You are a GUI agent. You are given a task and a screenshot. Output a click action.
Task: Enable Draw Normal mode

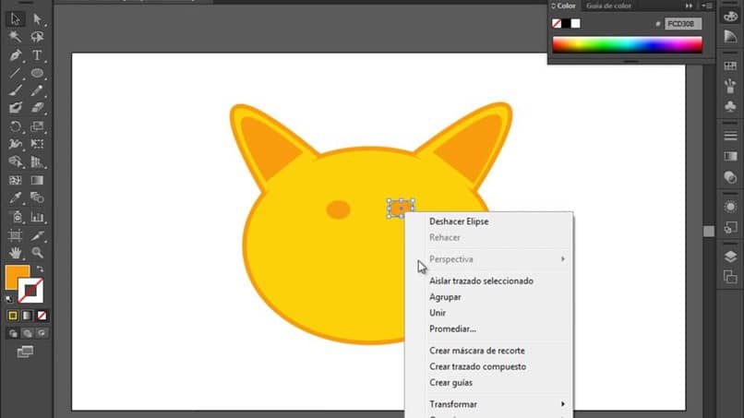(x=13, y=333)
